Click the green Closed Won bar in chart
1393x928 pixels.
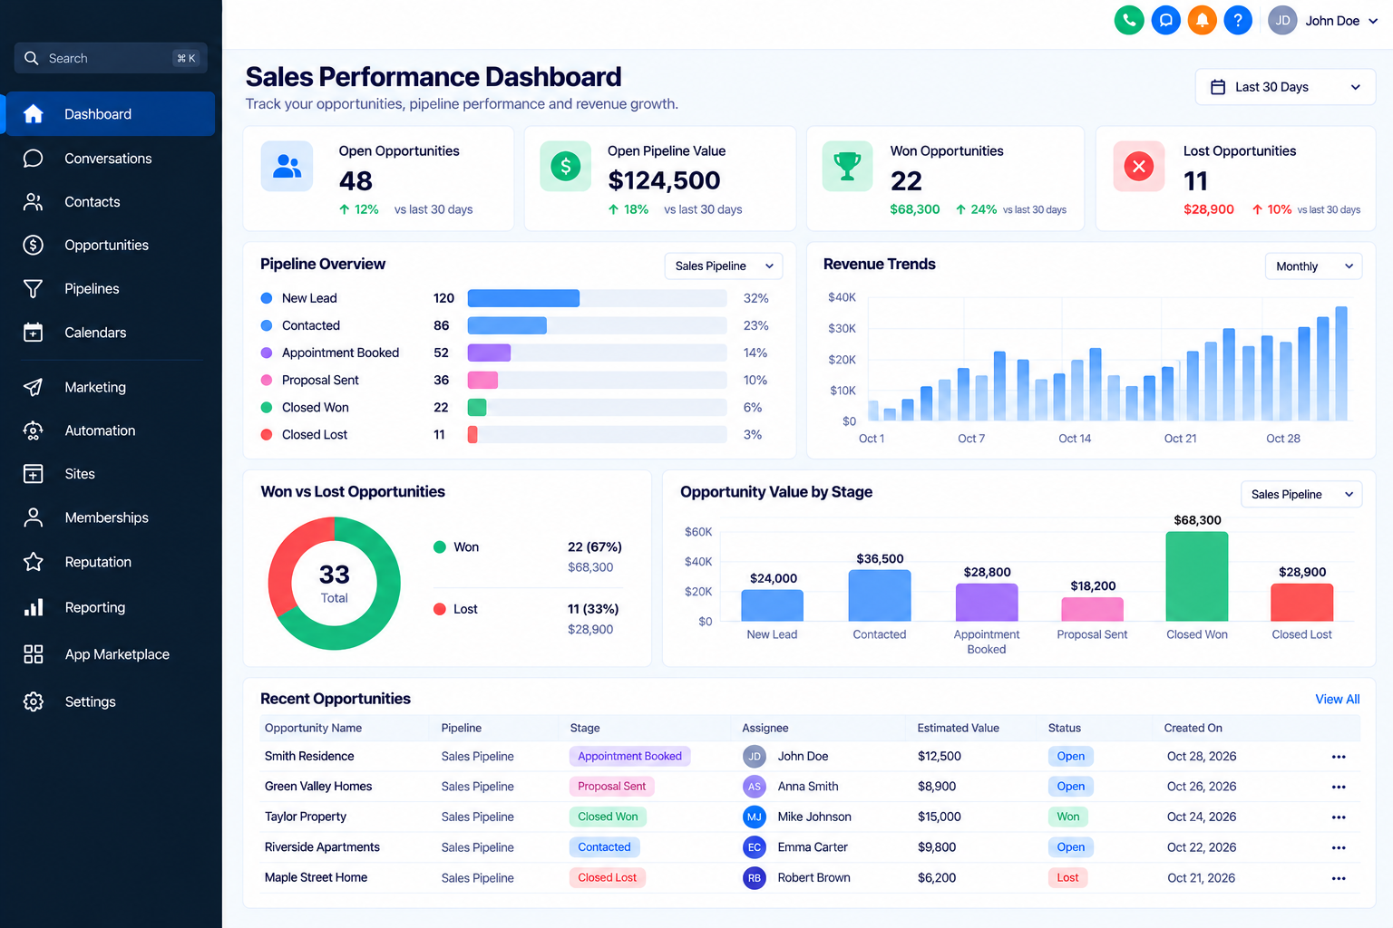pyautogui.click(x=1197, y=576)
